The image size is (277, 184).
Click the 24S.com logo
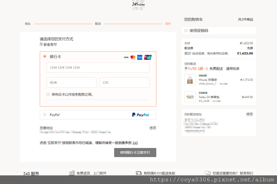click(x=138, y=5)
